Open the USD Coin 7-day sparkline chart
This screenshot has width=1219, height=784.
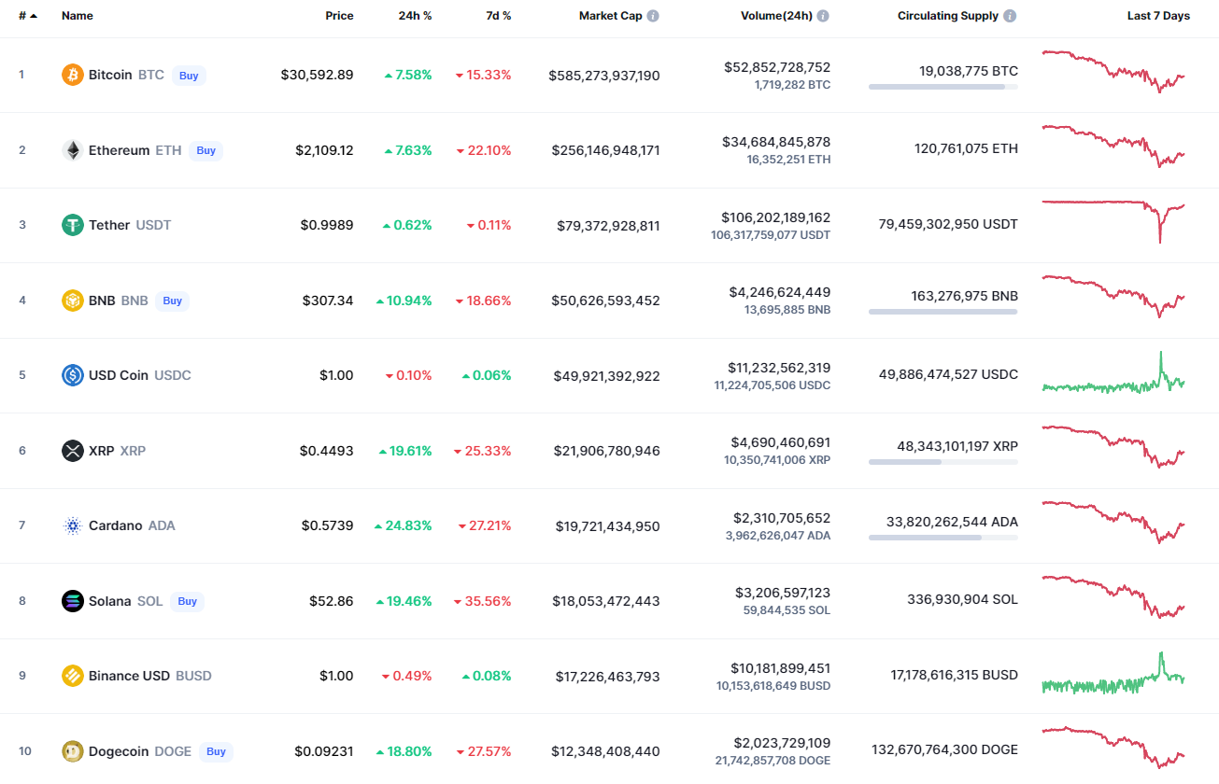tap(1113, 375)
